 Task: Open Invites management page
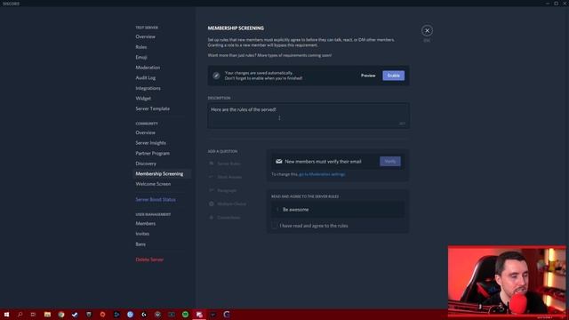[142, 234]
